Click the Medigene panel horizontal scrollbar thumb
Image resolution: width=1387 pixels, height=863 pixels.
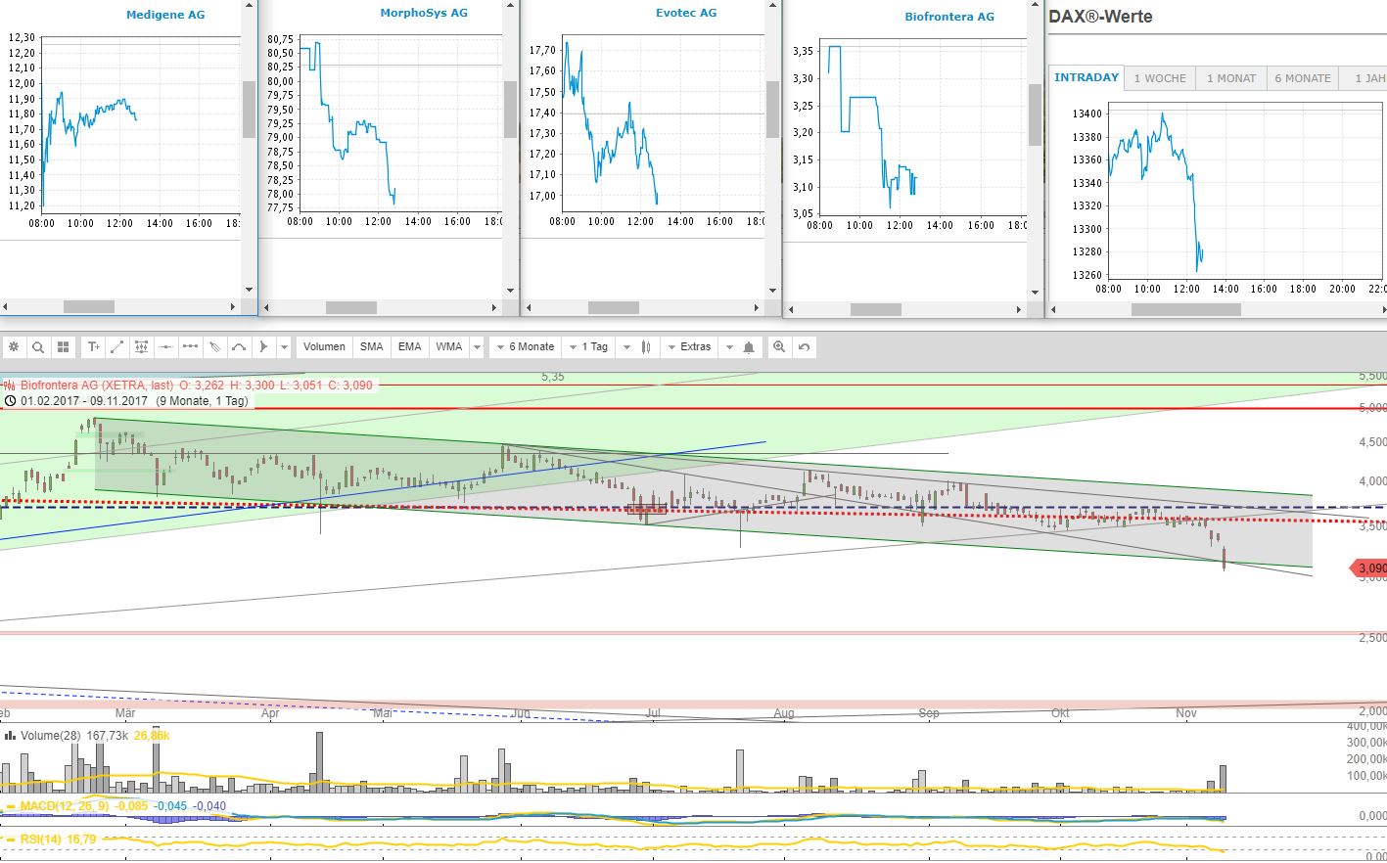tap(89, 307)
